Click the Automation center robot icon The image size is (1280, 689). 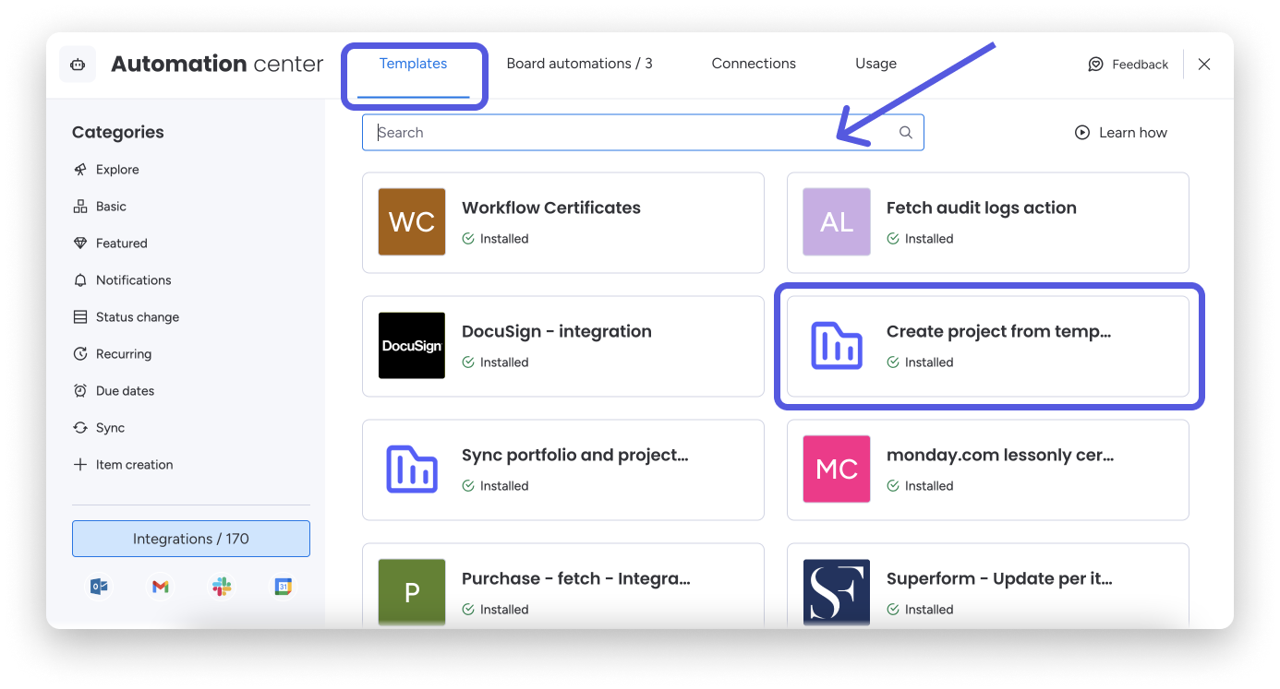[77, 64]
